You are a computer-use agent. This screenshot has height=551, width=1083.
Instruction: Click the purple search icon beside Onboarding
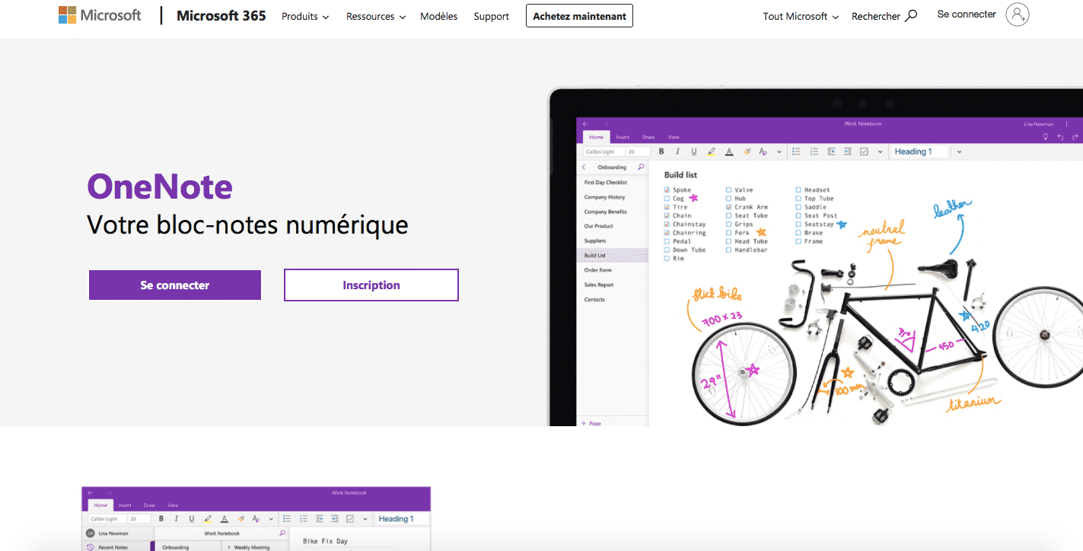coord(641,167)
